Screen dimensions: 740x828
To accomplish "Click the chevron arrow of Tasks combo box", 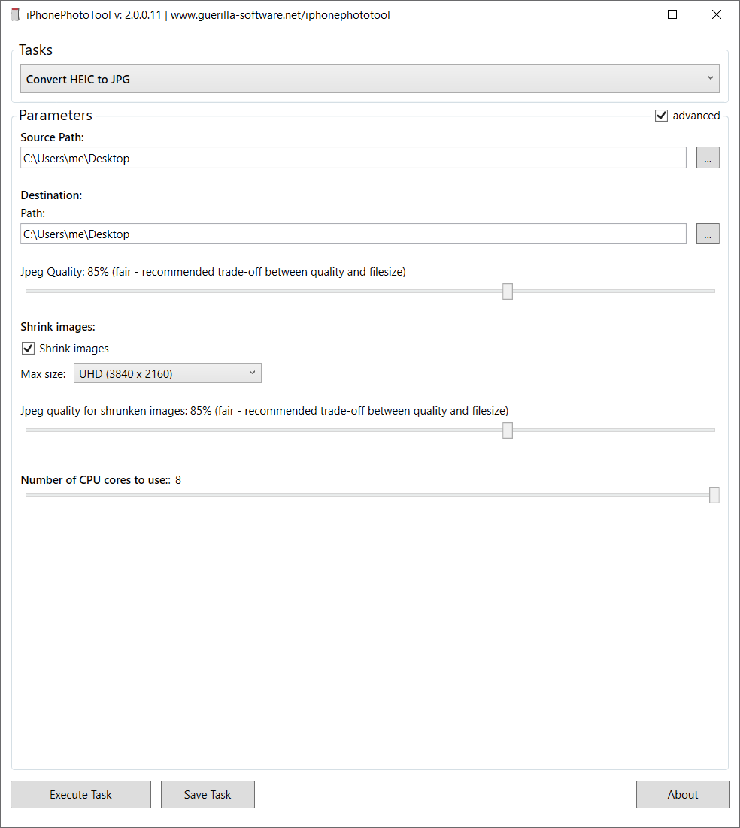I will (x=711, y=78).
